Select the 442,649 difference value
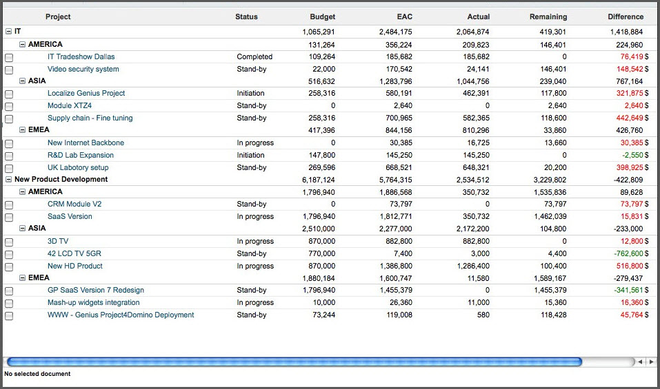Image resolution: width=660 pixels, height=389 pixels. (630, 118)
